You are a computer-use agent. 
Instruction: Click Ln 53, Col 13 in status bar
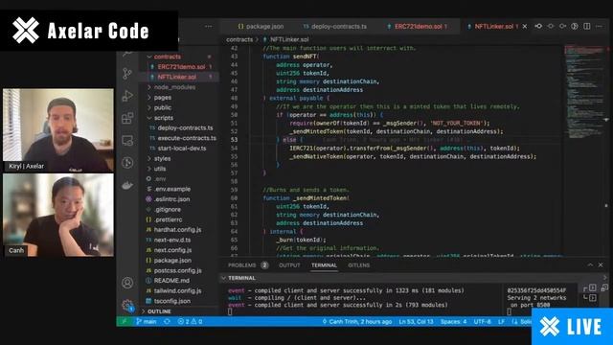point(416,322)
